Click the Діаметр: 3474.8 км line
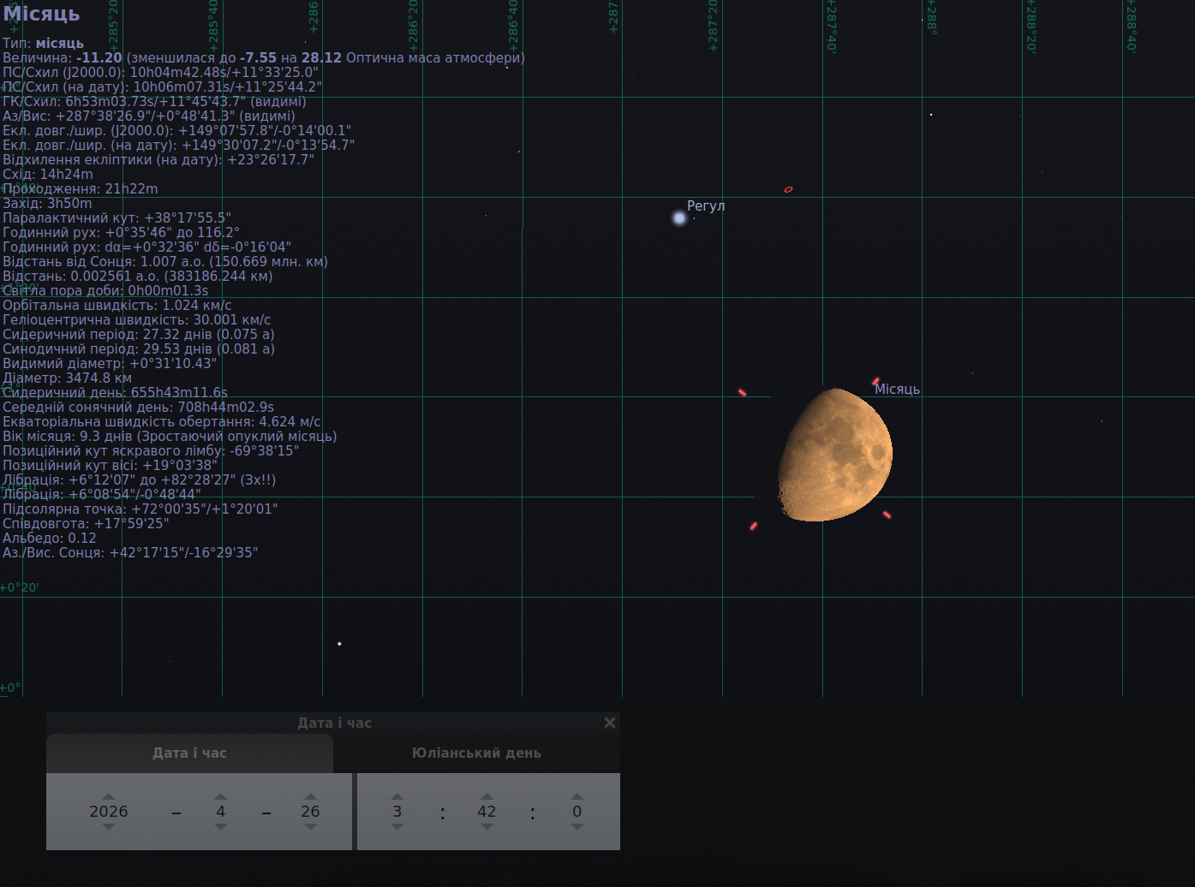1195x887 pixels. 67,378
